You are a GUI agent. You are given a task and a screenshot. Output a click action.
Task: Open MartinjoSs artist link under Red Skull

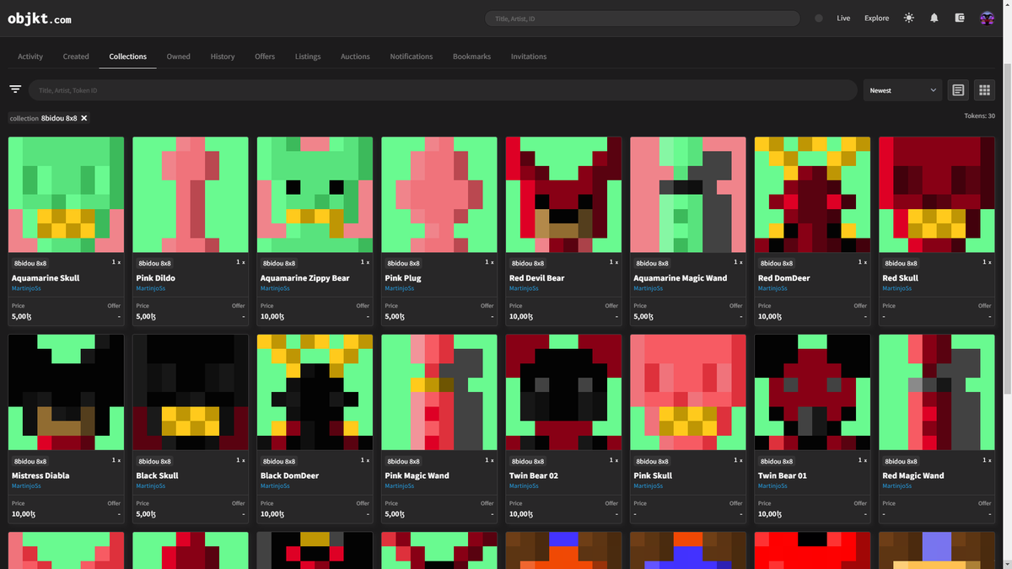[897, 288]
